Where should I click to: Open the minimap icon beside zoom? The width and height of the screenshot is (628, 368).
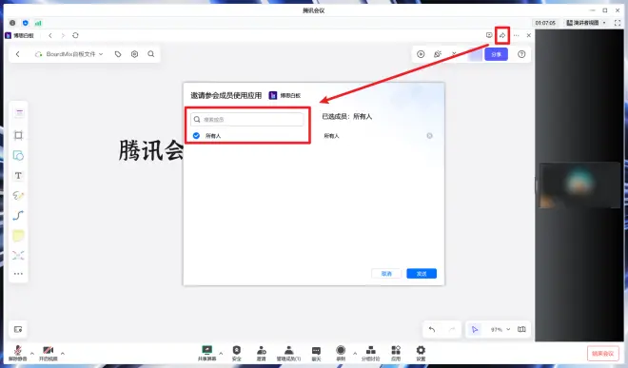click(521, 329)
